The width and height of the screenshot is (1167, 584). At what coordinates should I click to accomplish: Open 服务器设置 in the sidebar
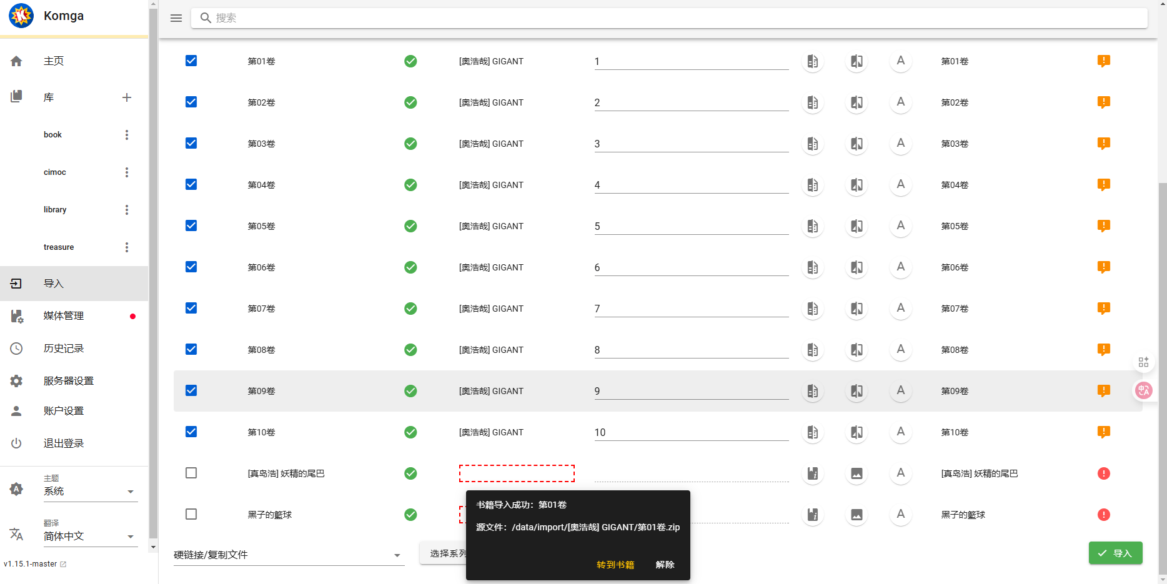pyautogui.click(x=69, y=381)
